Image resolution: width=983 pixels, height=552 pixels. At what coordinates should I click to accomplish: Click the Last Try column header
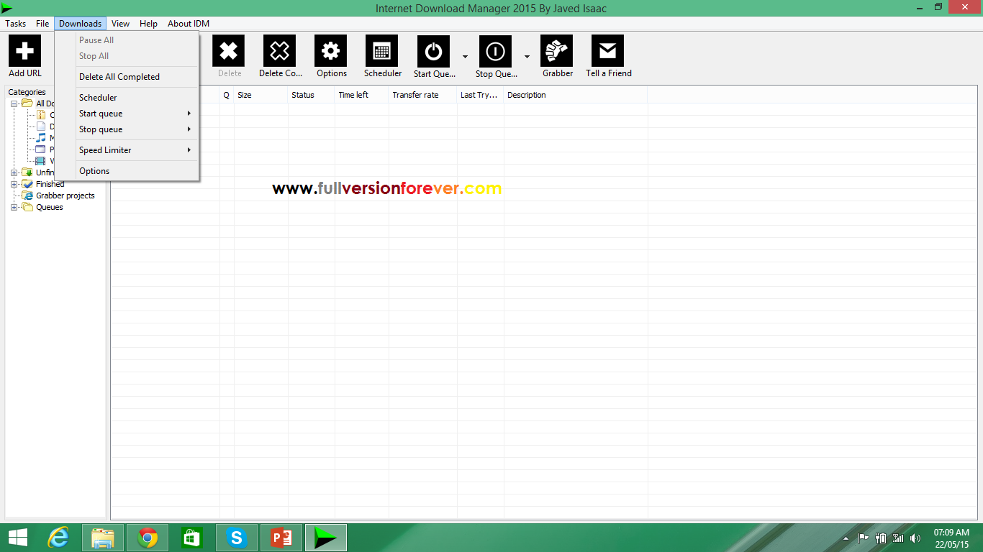point(480,95)
